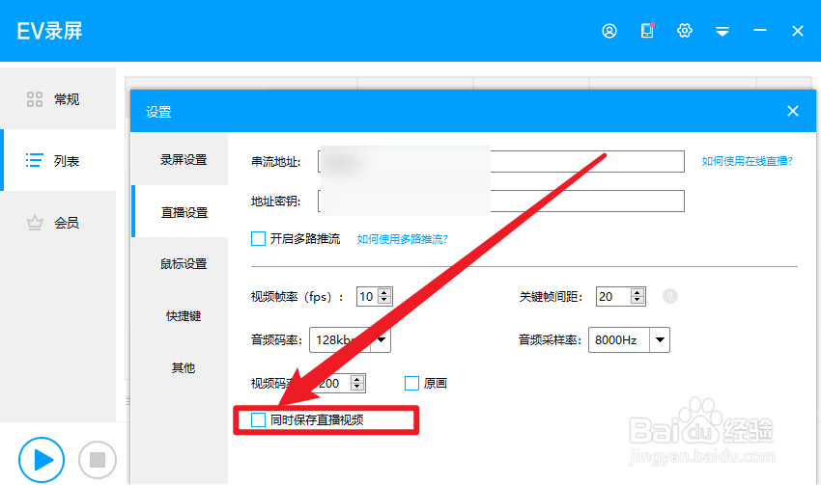Increase 关键帧间距 spinner value
This screenshot has height=485, width=821.
click(x=637, y=292)
